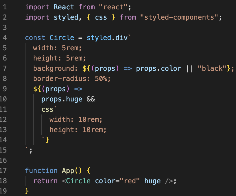Click the "/>" self-closing tag end
This screenshot has height=196, width=236.
coord(169,181)
